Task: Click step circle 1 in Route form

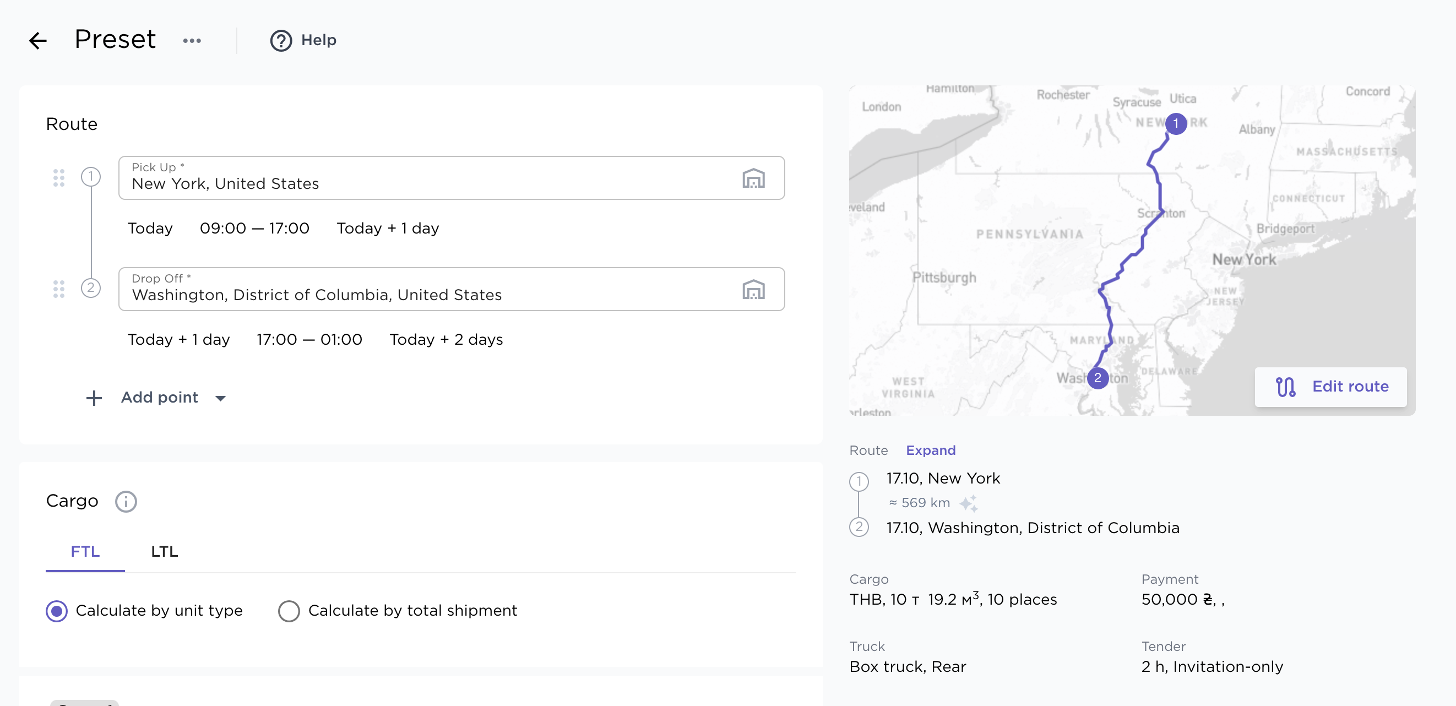Action: point(90,176)
